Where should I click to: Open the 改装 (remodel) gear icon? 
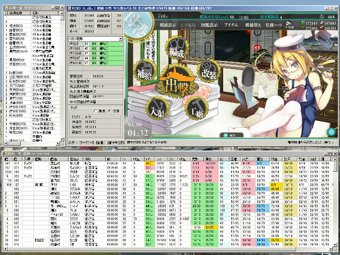pos(208,71)
